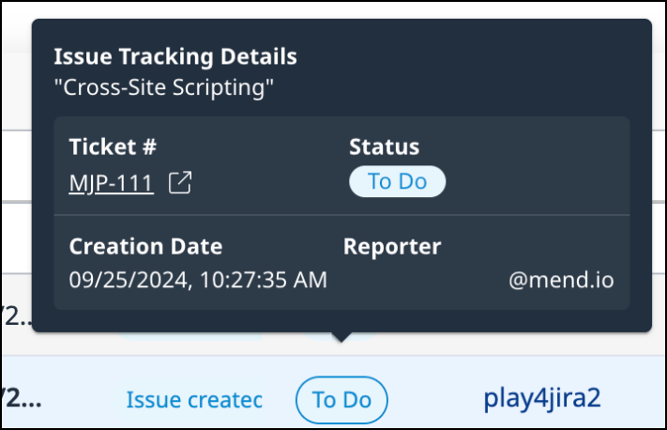Open the external link icon beside MJP-111

coord(179,183)
